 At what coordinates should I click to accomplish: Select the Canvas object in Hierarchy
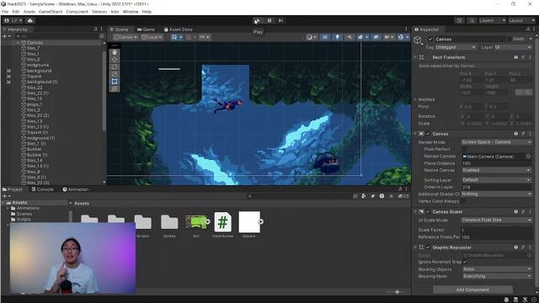point(35,43)
